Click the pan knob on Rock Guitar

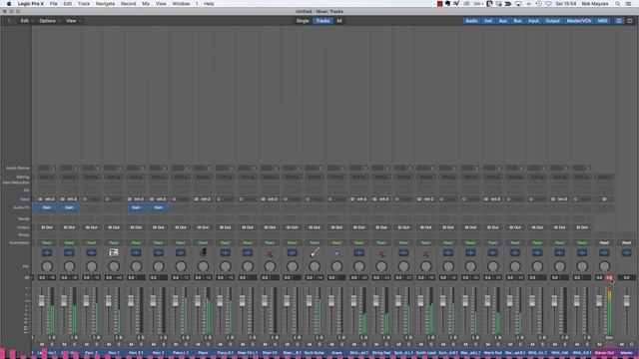pyautogui.click(x=315, y=266)
